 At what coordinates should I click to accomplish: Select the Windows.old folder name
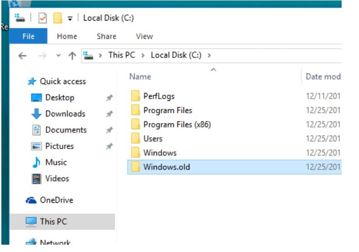pos(166,167)
